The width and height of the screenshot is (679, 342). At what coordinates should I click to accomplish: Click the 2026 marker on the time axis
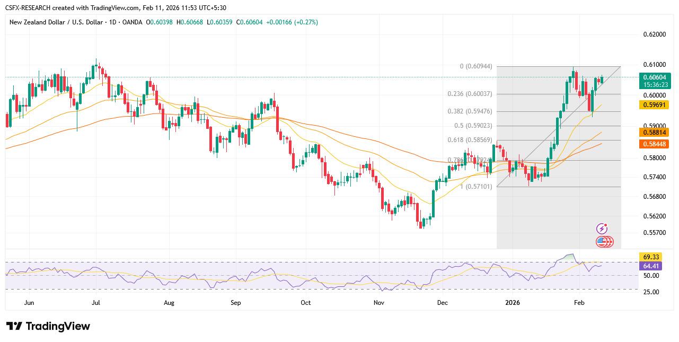[512, 303]
